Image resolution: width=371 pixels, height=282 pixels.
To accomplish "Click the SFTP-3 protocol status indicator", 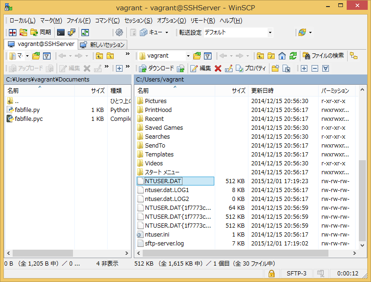I will pos(296,274).
